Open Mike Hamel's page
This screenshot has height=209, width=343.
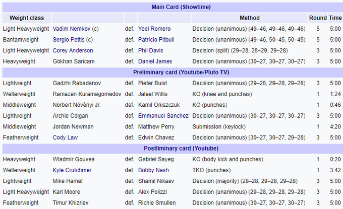[68, 181]
